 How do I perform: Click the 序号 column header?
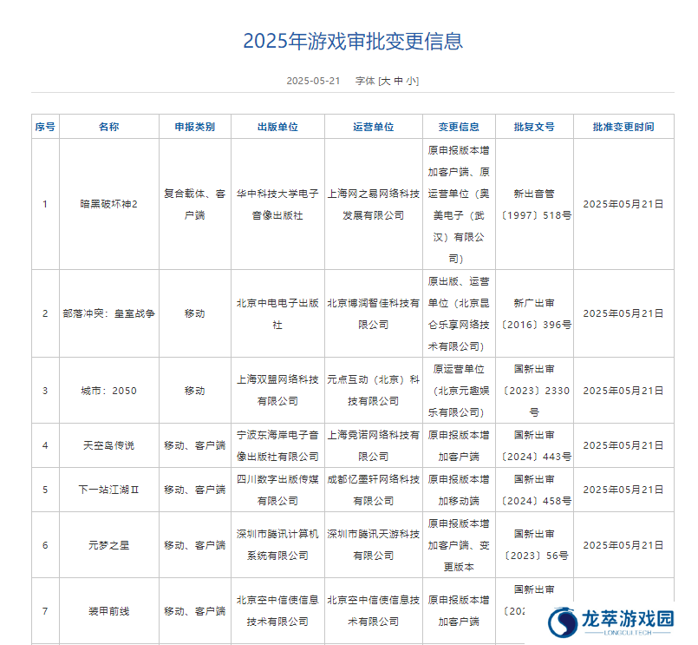(45, 127)
